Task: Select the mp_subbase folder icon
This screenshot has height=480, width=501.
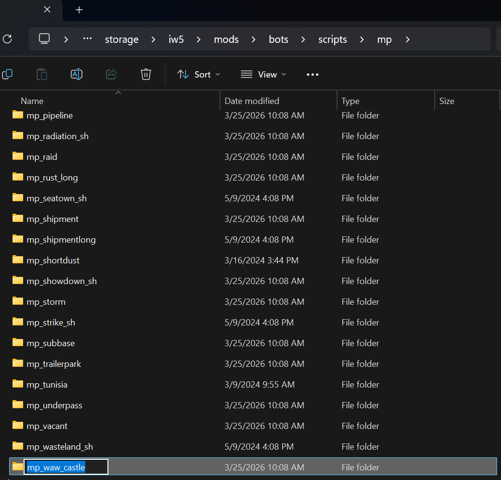Action: pos(18,342)
